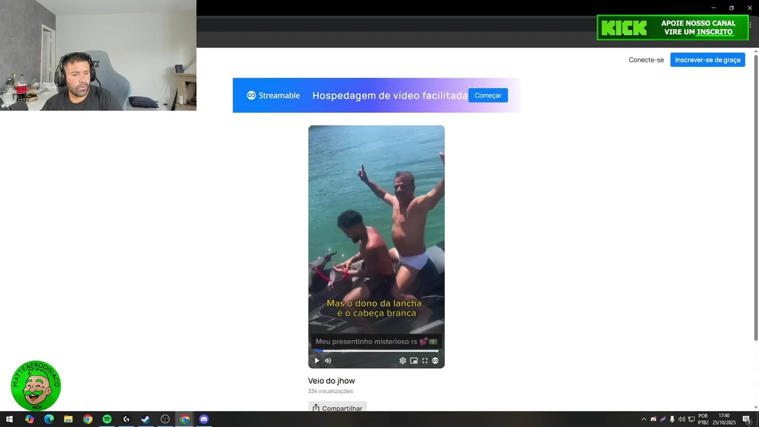This screenshot has height=427, width=759.
Task: Enable picture-in-picture mode
Action: click(414, 361)
